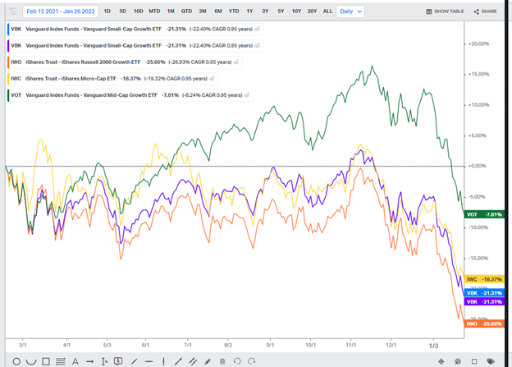
Task: Select the horizontal line tool
Action: (149, 361)
